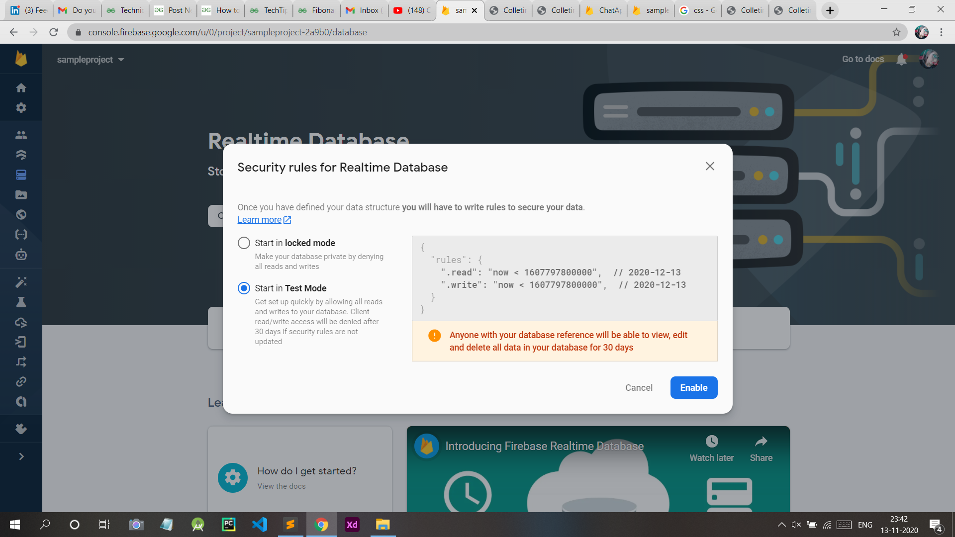Reload the page in Chrome
Screen dimensions: 955x537
(54, 32)
